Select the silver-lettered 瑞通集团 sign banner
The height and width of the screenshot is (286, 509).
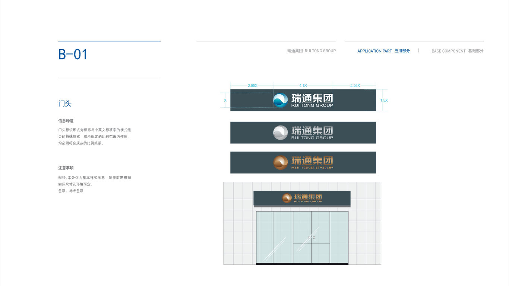tap(303, 133)
